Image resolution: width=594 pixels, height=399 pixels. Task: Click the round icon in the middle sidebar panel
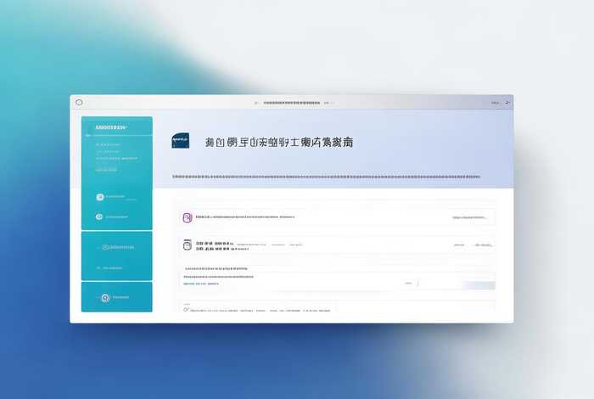click(x=105, y=247)
